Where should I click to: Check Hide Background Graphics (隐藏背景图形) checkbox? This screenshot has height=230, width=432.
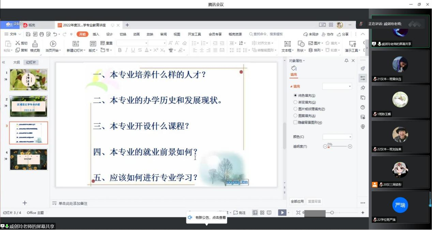(295, 122)
